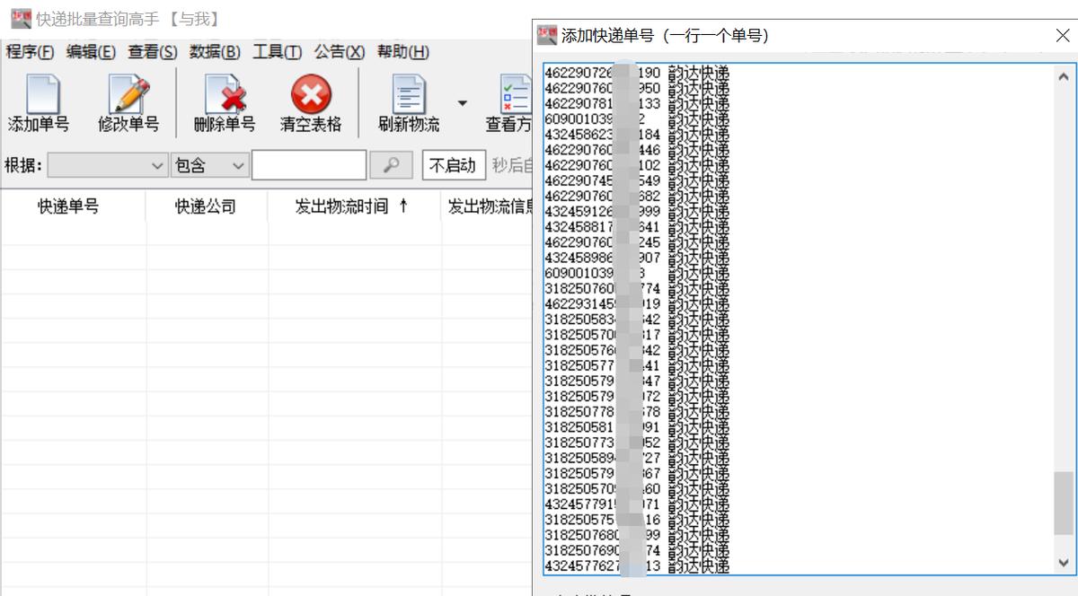Click the 刷新物流 refresh logistics icon
Screen dimensions: 1078x596
pos(409,94)
